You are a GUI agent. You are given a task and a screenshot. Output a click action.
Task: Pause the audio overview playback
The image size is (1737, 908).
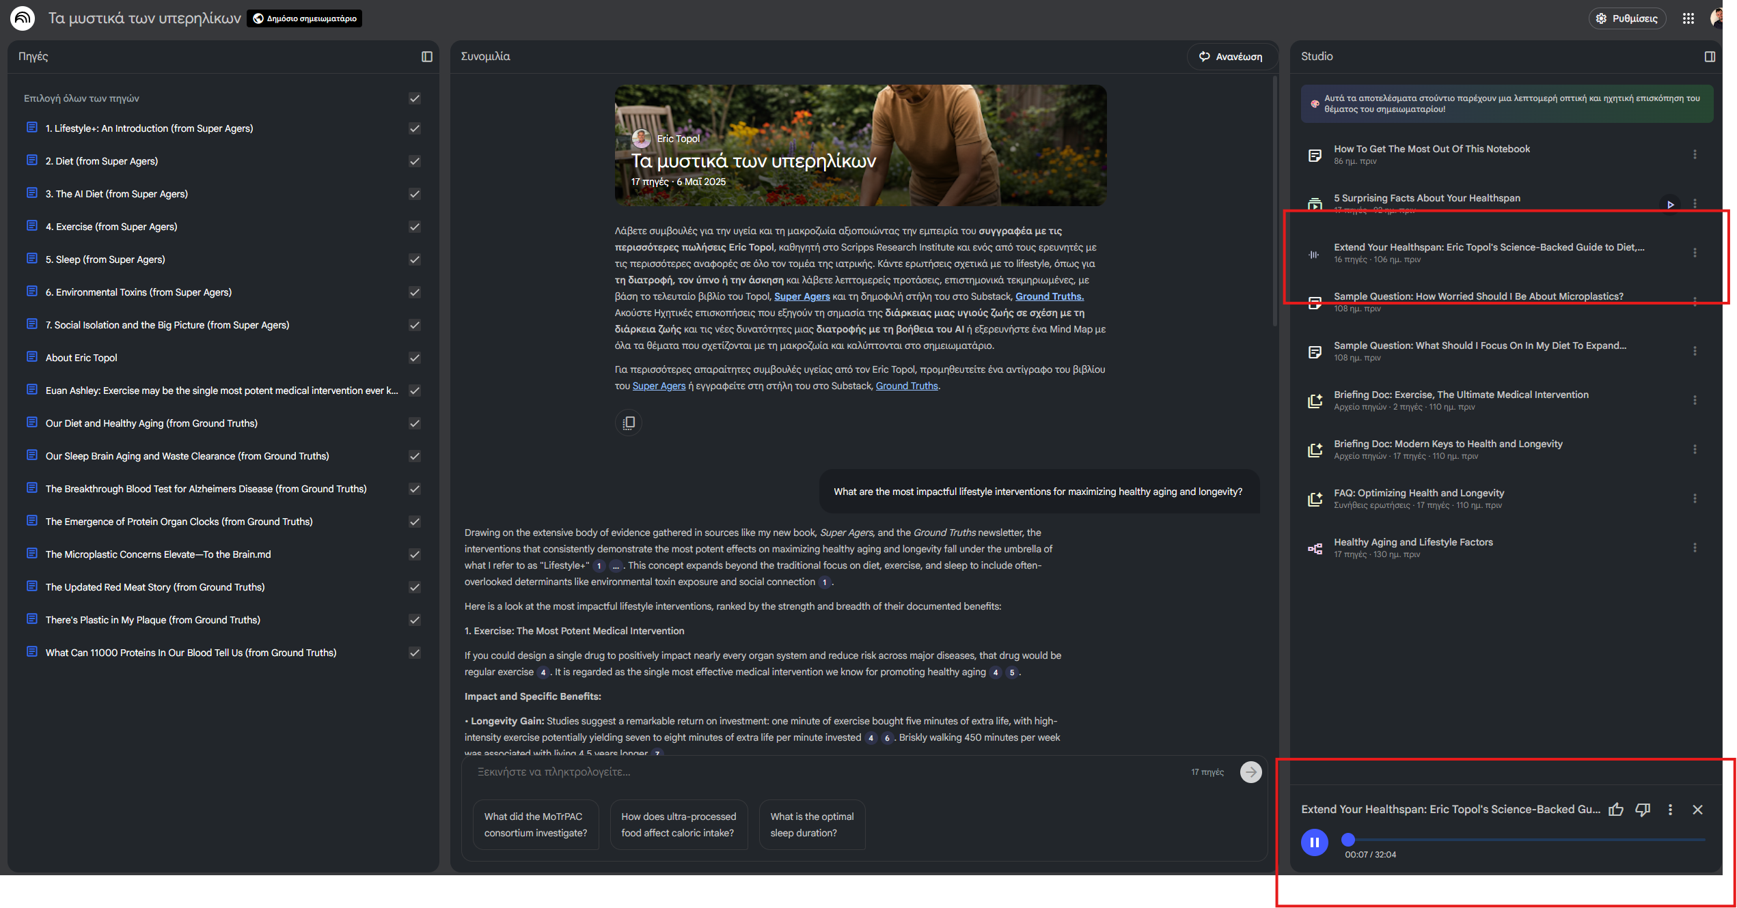coord(1314,842)
